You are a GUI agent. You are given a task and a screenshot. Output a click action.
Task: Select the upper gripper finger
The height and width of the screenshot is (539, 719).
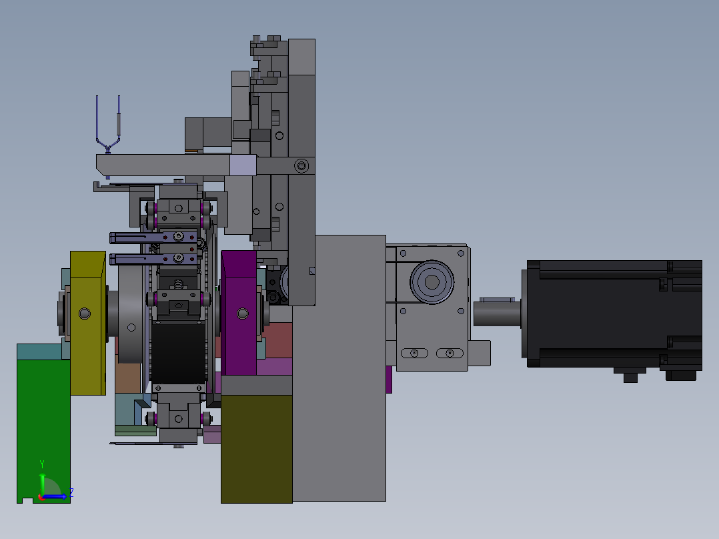pyautogui.click(x=153, y=237)
